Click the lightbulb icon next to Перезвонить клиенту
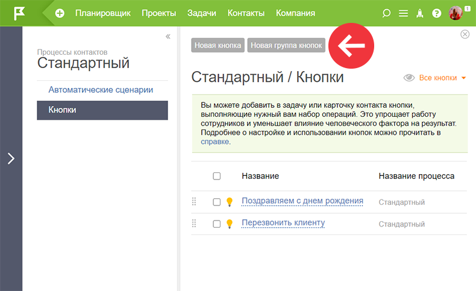The image size is (476, 291). pos(230,224)
